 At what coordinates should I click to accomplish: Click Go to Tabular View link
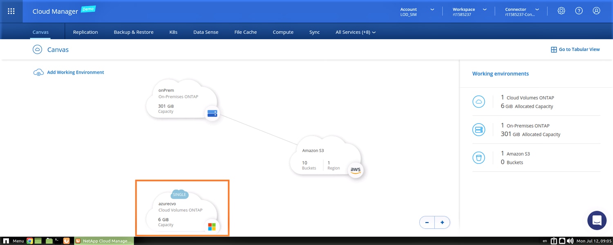coord(579,49)
